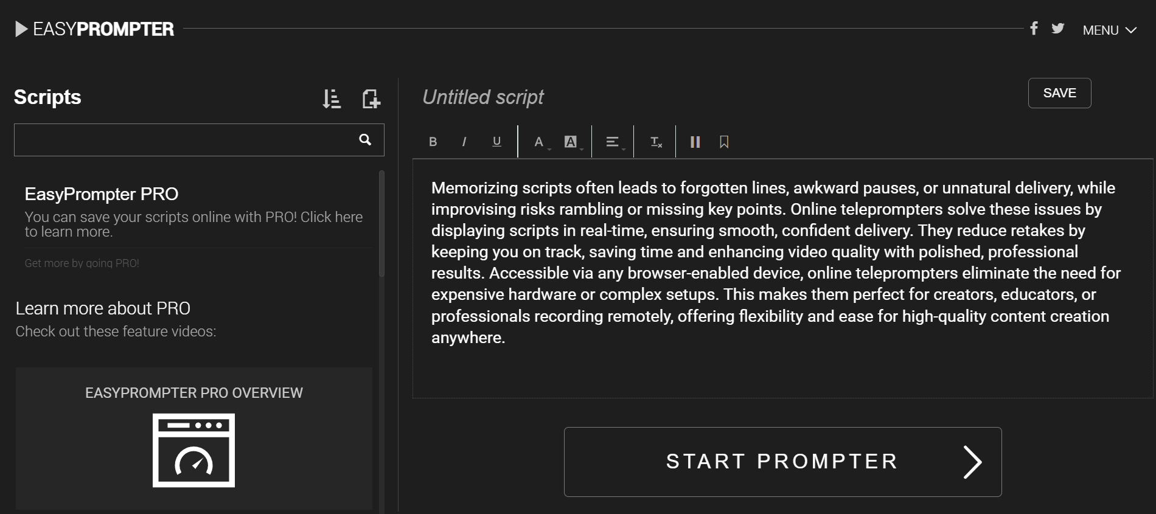Create a new script
1156x514 pixels.
coord(371,99)
